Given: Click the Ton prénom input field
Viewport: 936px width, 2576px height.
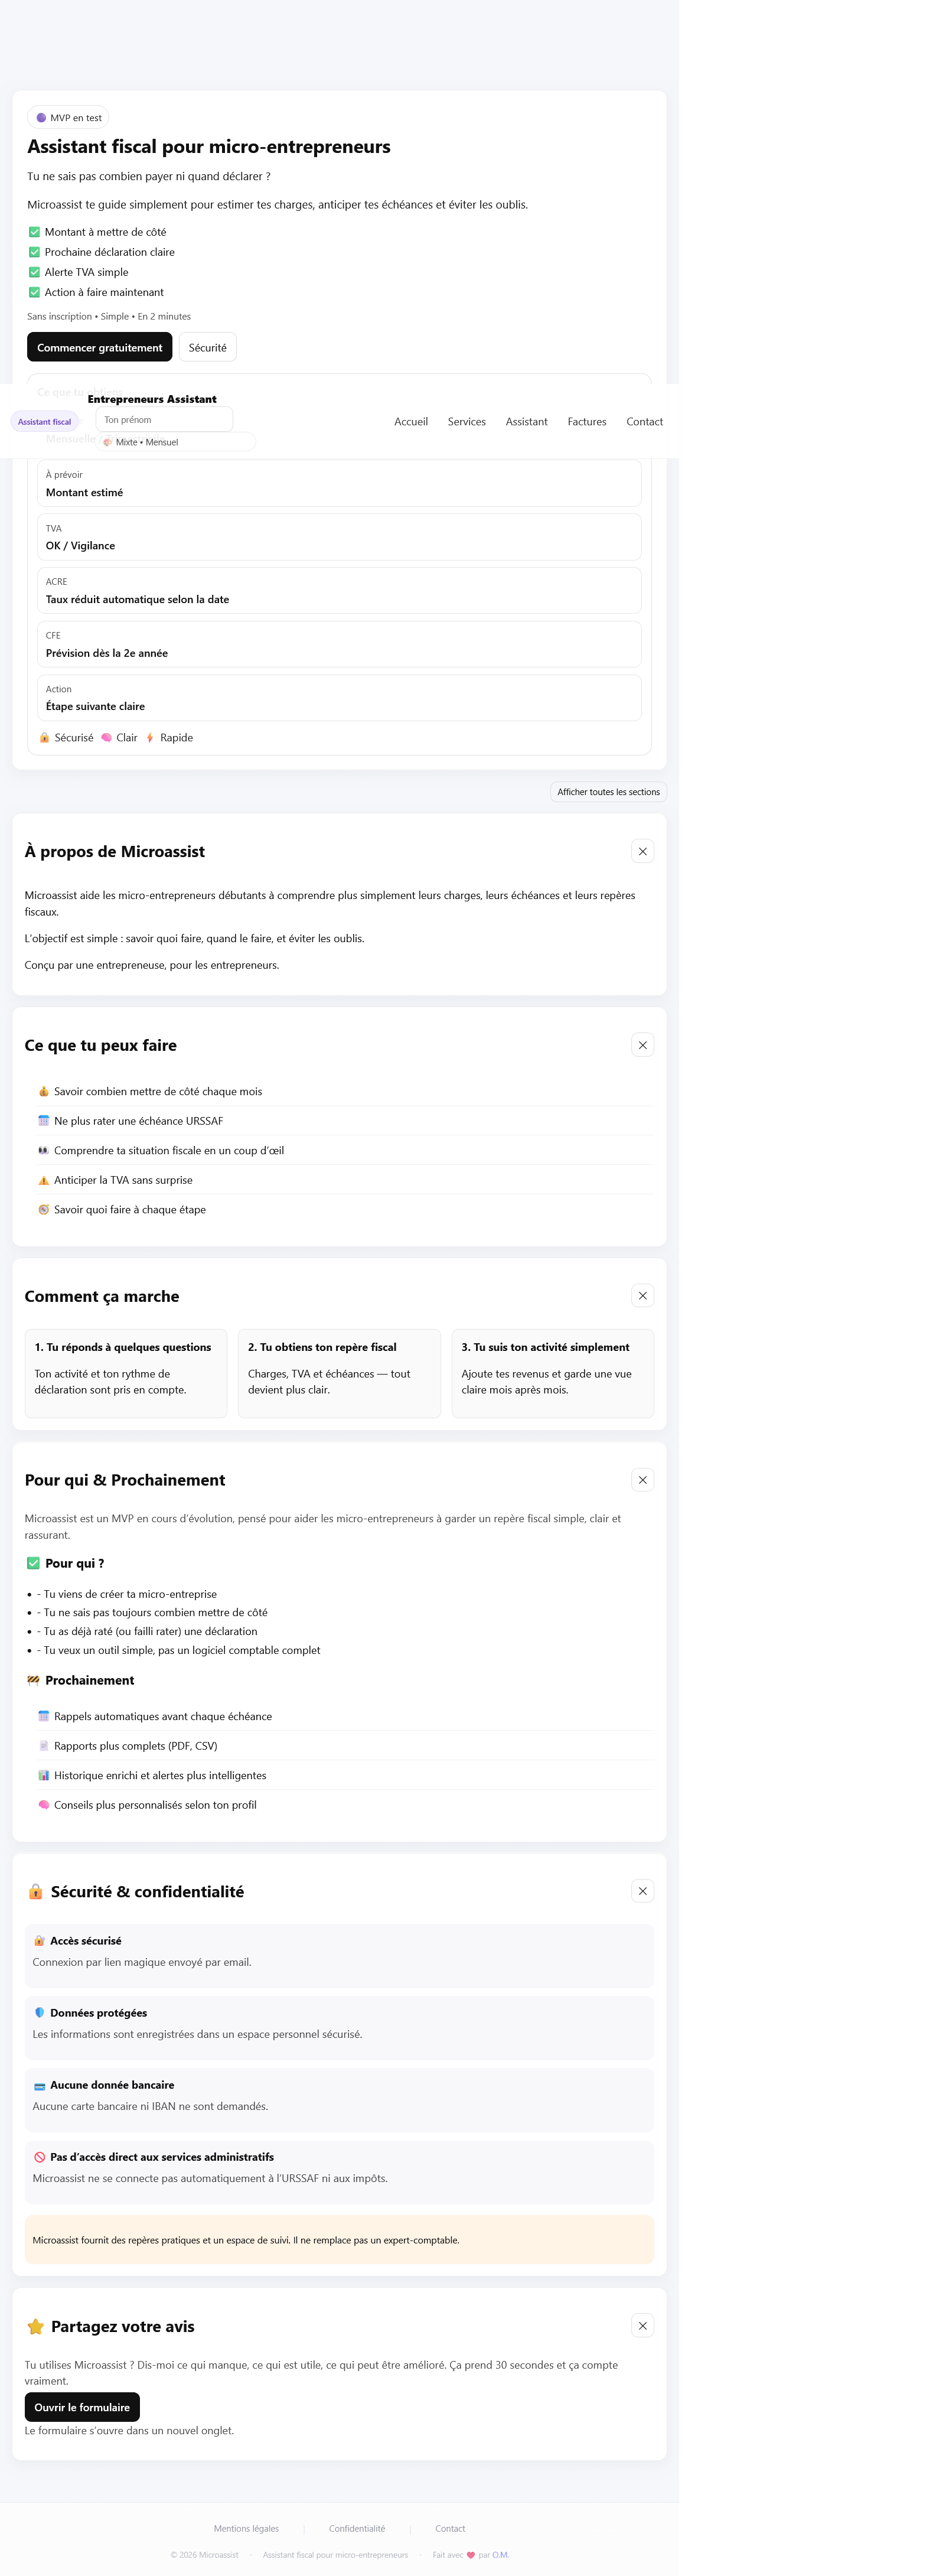Looking at the screenshot, I should pos(164,419).
